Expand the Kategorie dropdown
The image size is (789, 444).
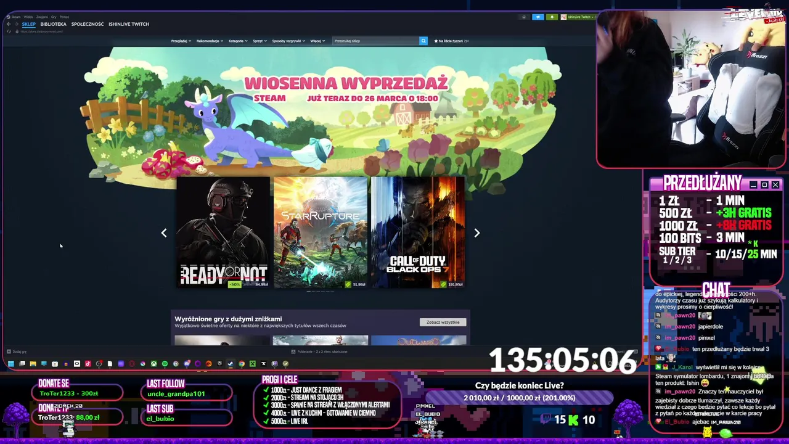pyautogui.click(x=238, y=41)
